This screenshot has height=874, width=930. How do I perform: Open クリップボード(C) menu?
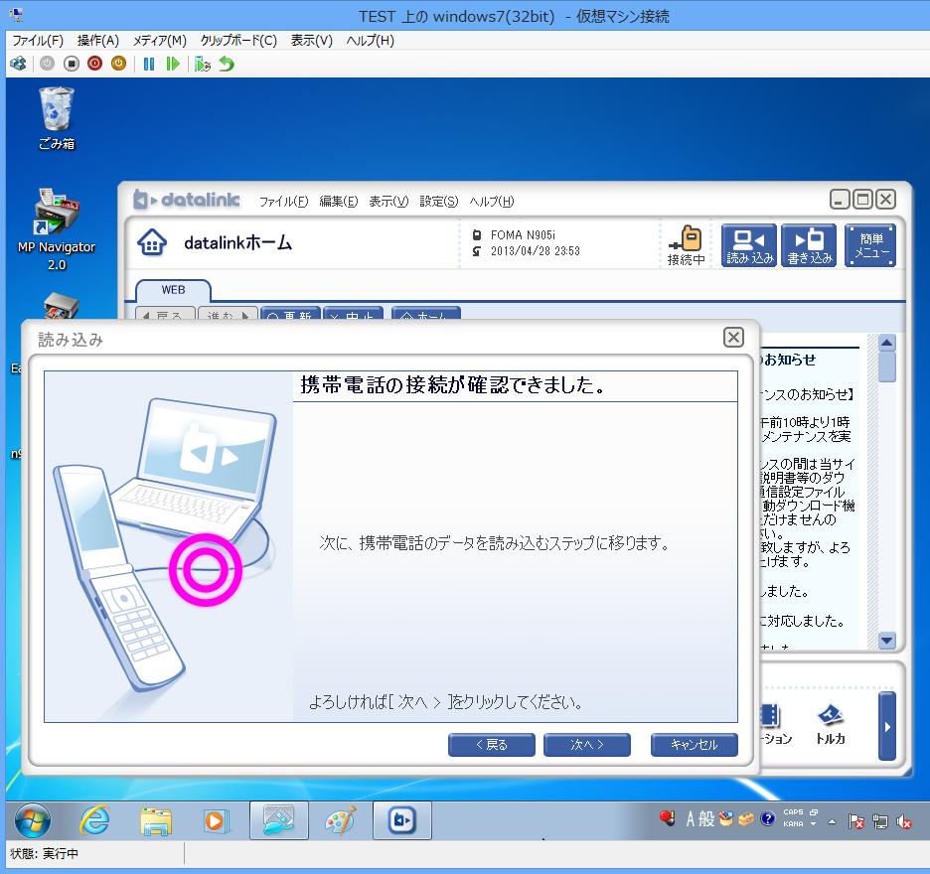click(238, 41)
